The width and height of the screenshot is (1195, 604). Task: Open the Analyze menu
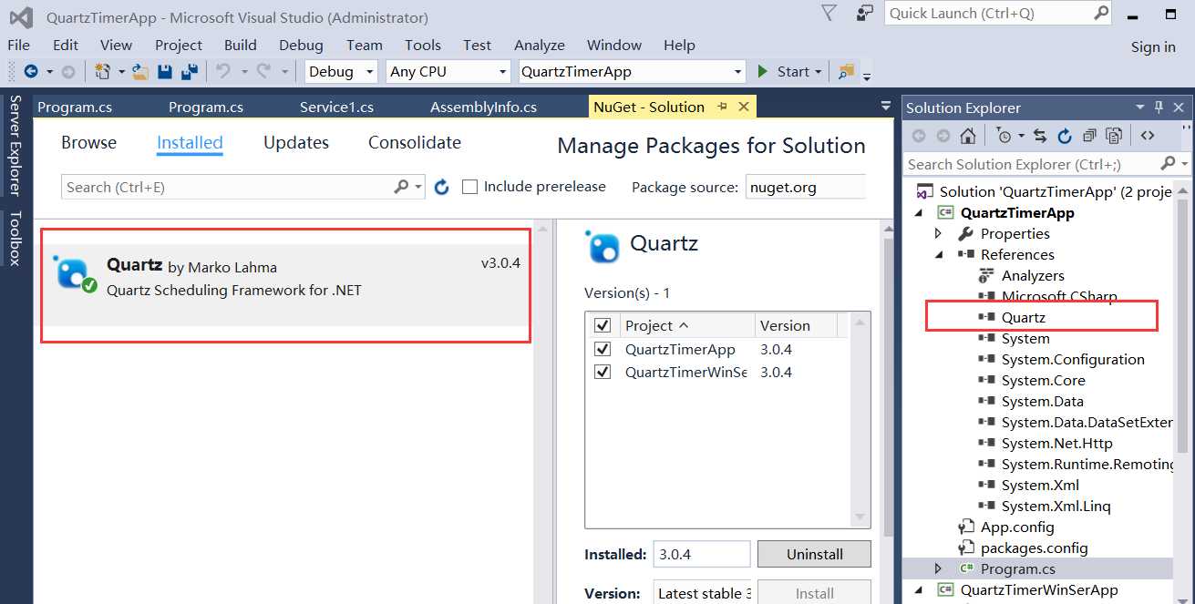(x=540, y=45)
